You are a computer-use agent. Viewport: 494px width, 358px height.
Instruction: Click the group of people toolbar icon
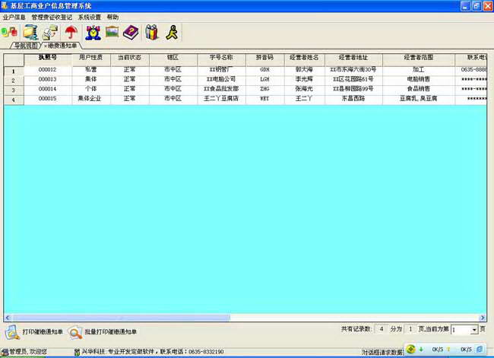(x=152, y=33)
